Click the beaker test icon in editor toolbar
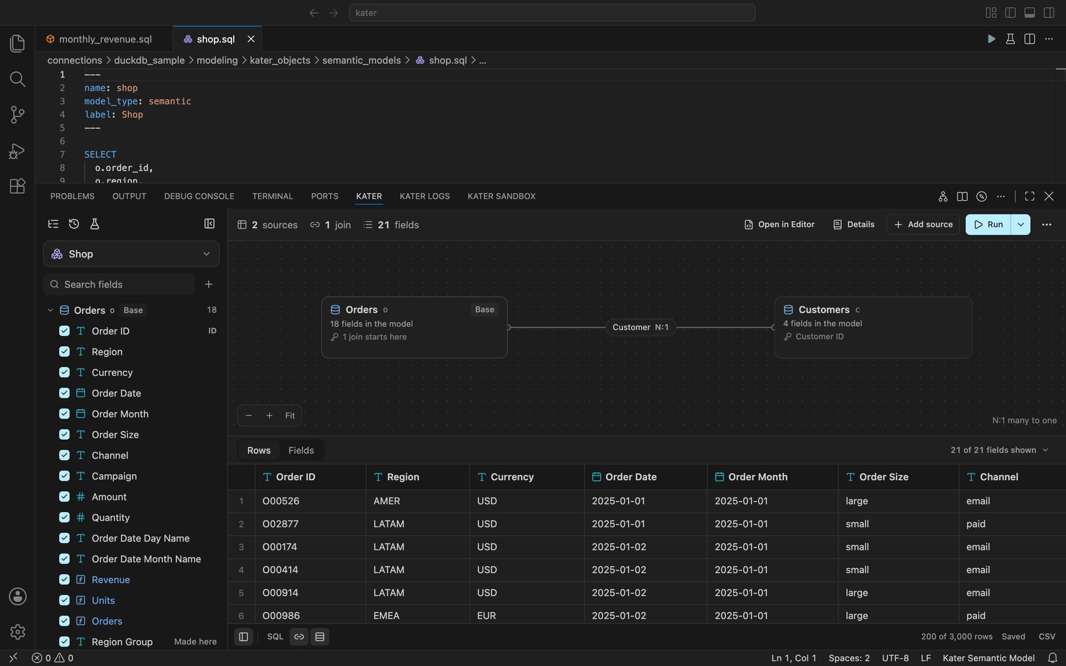This screenshot has width=1066, height=666. pyautogui.click(x=1010, y=39)
